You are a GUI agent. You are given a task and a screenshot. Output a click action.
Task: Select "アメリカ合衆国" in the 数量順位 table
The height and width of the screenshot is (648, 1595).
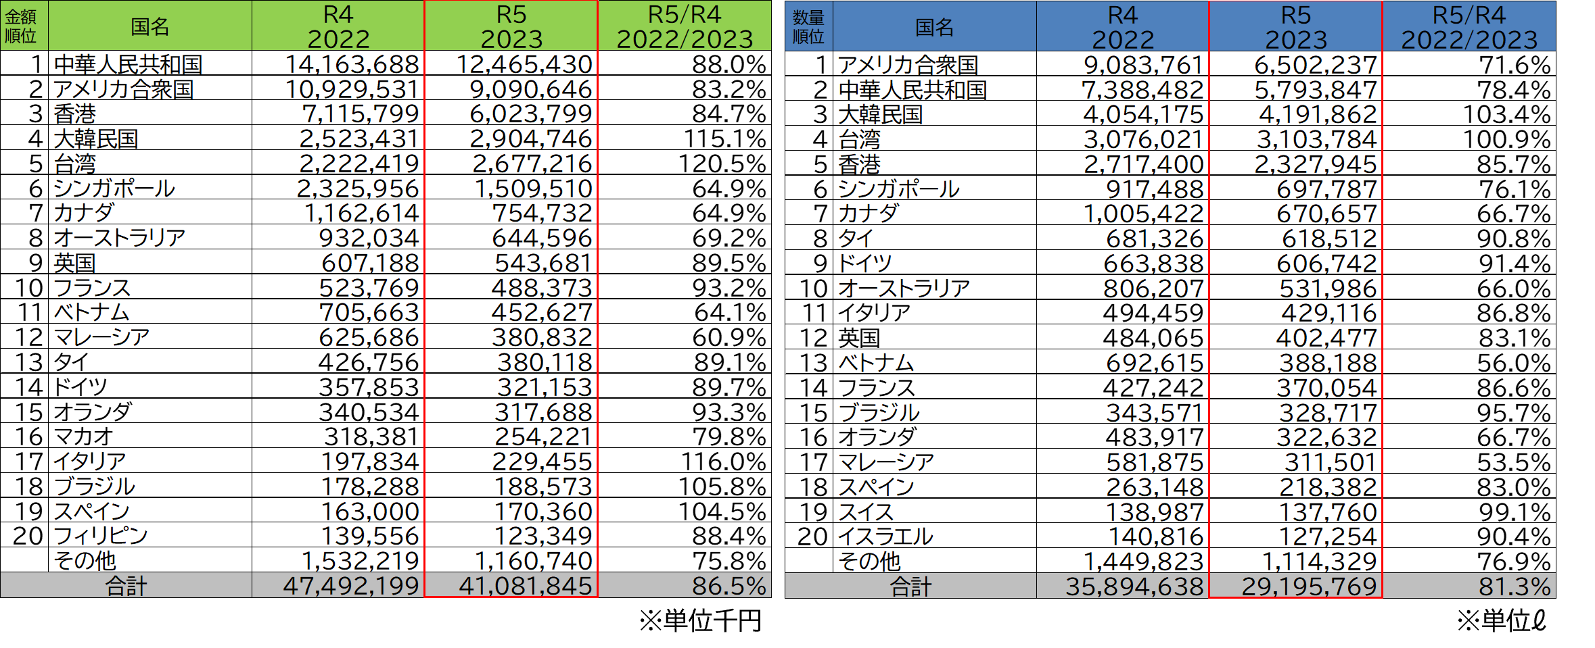pos(935,64)
